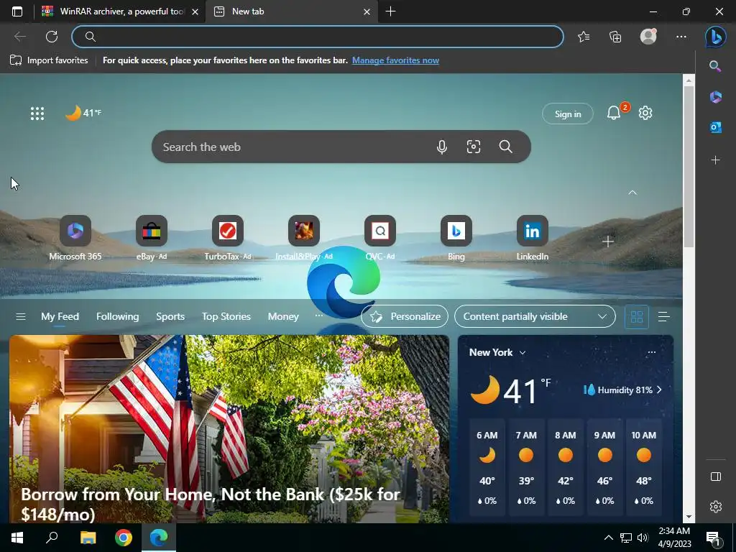Viewport: 736px width, 552px height.
Task: Open the Bing chat sidebar button
Action: coord(715,37)
